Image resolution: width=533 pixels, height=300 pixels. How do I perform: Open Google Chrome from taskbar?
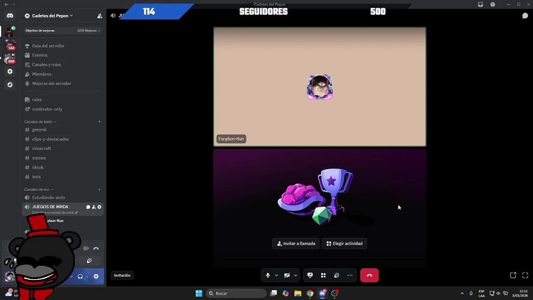pyautogui.click(x=310, y=293)
